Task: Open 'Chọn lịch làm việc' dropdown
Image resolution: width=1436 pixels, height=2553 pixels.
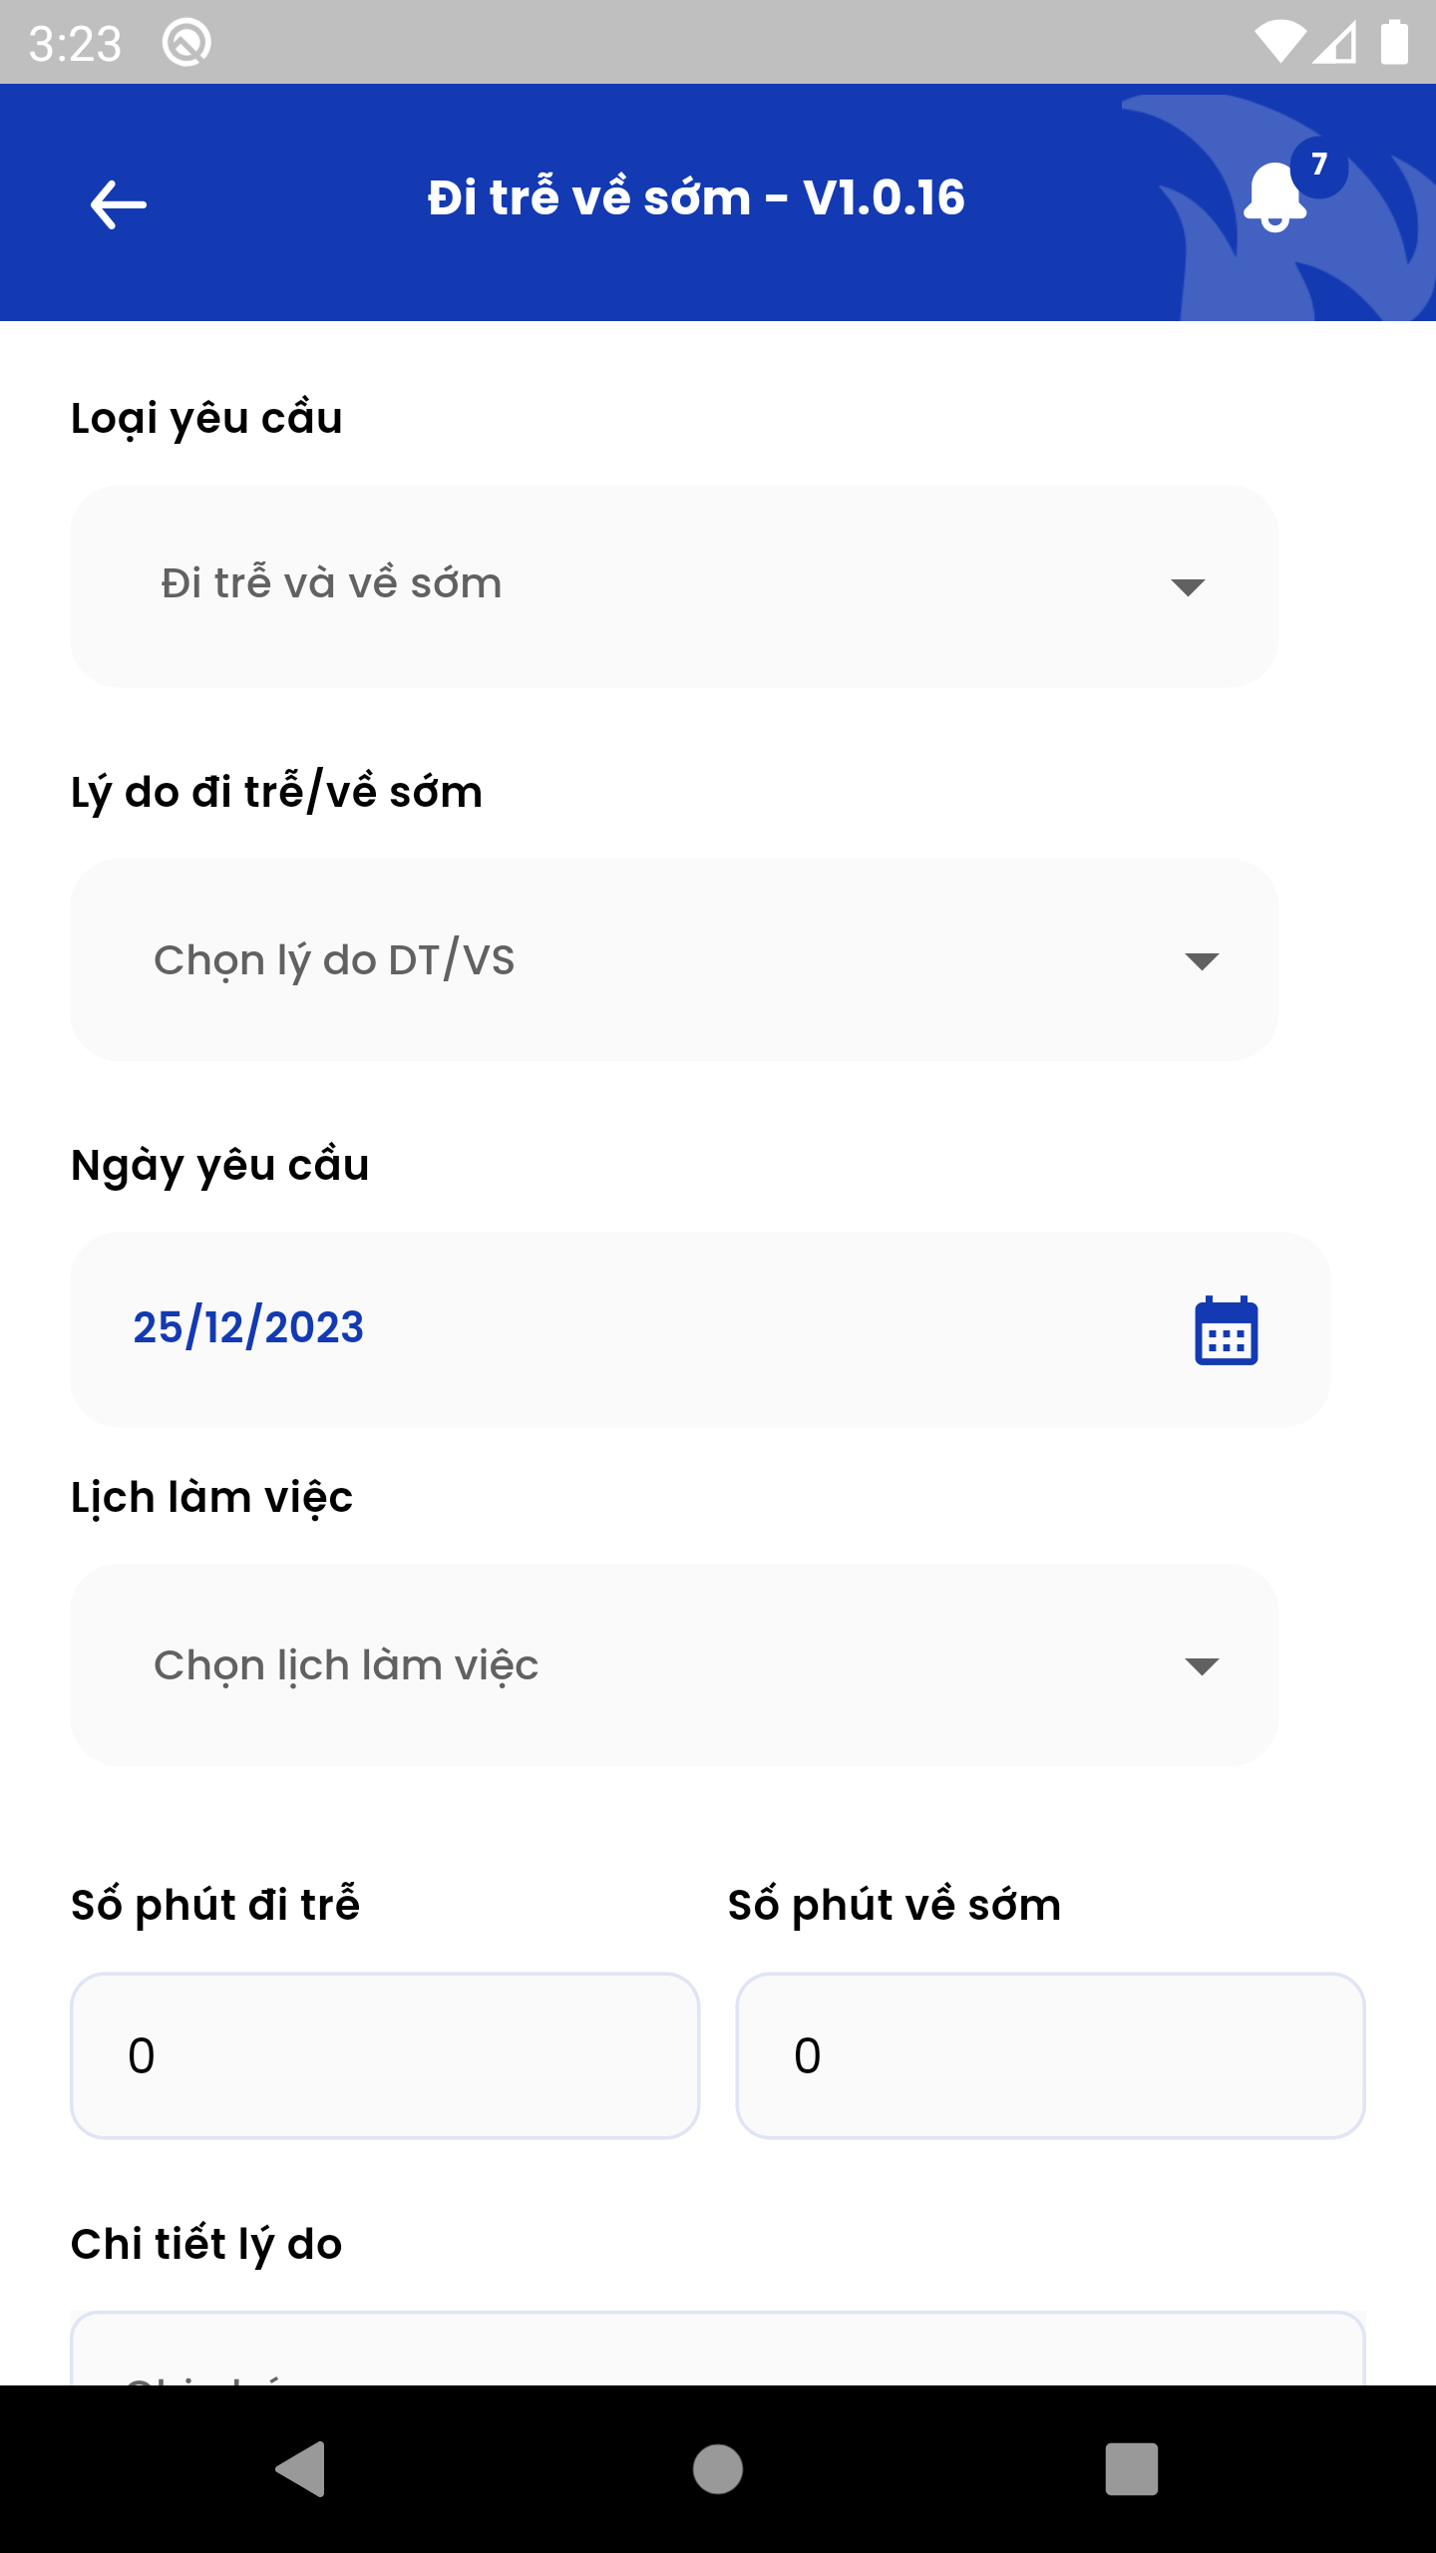Action: (674, 1664)
